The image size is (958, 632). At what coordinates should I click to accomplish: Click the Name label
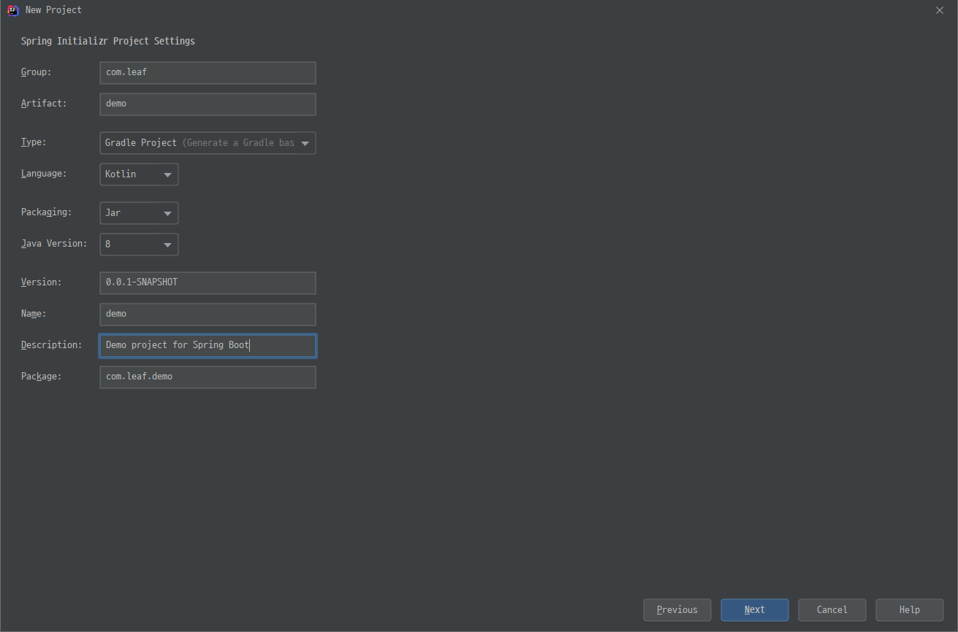[34, 314]
